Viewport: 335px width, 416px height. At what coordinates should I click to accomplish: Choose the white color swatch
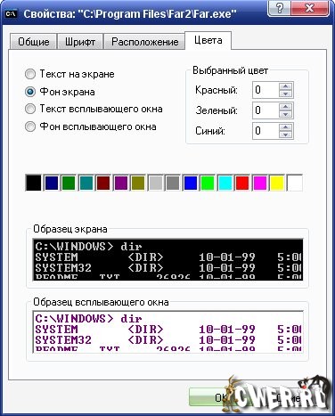[295, 183]
